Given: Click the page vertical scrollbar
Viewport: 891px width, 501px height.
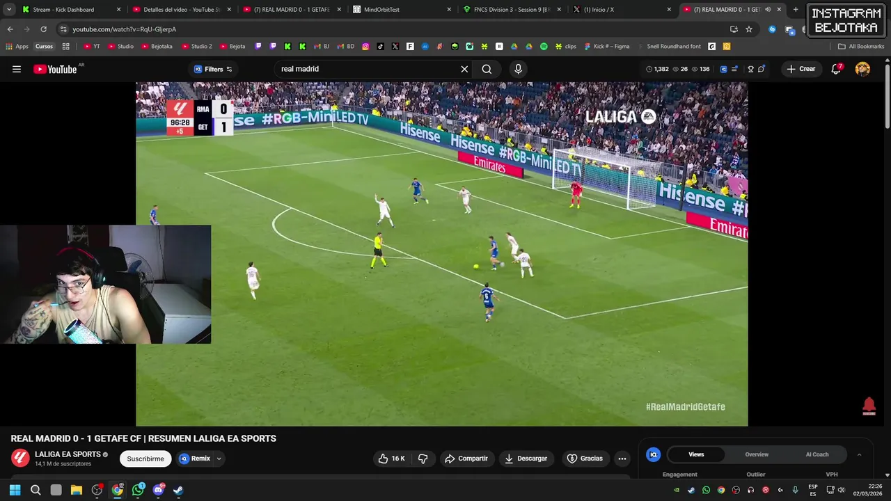Looking at the screenshot, I should [887, 97].
